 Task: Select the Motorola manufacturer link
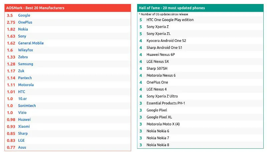coord(26,85)
